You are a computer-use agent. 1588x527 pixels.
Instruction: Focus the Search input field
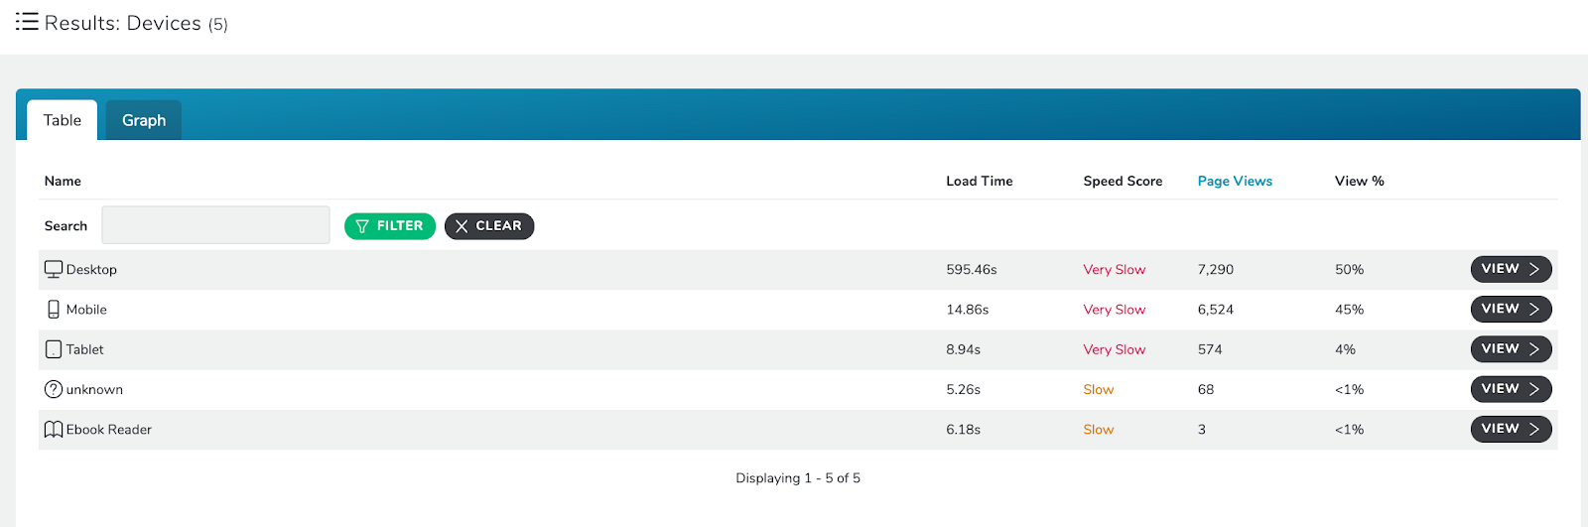pos(215,225)
